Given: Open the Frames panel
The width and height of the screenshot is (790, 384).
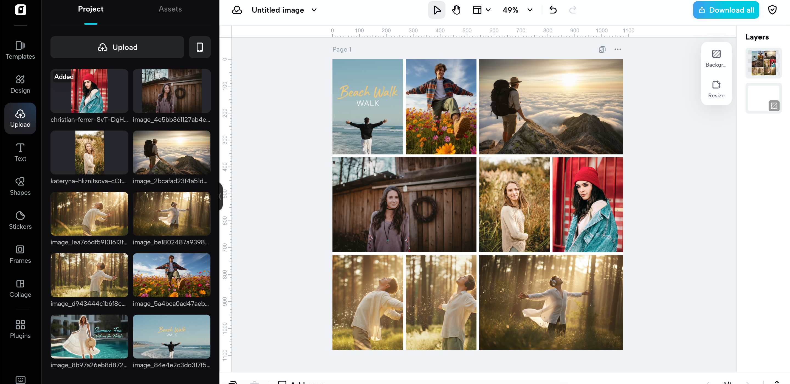Looking at the screenshot, I should (20, 254).
